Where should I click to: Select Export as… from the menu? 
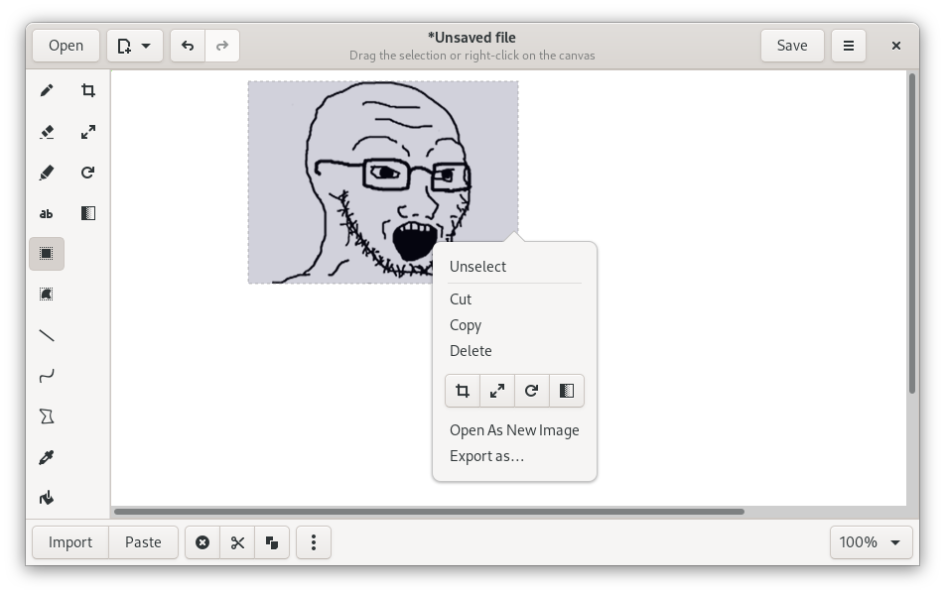[486, 456]
